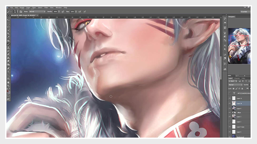Select the Eyedropper tool
Image resolution: width=257 pixels, height=144 pixels.
(x=8, y=37)
